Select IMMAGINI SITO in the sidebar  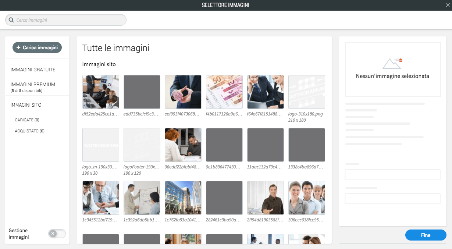coord(26,105)
